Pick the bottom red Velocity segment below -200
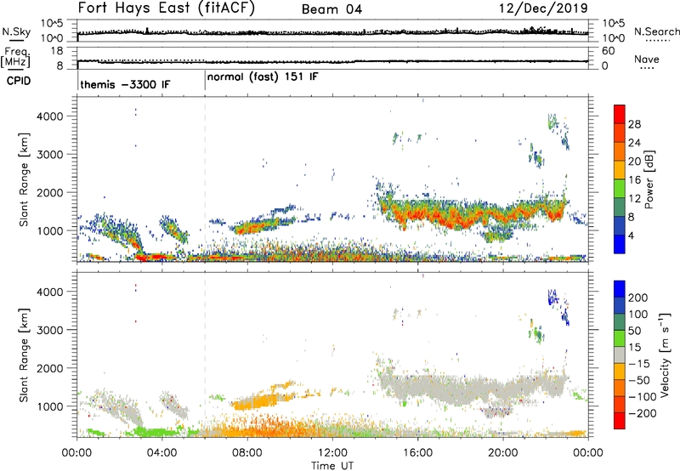680x471 pixels. coord(620,421)
